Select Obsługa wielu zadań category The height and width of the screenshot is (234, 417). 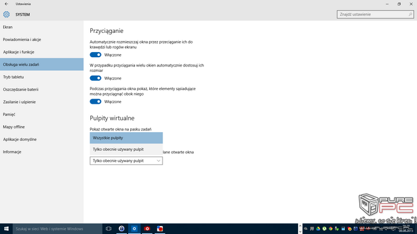coord(42,65)
